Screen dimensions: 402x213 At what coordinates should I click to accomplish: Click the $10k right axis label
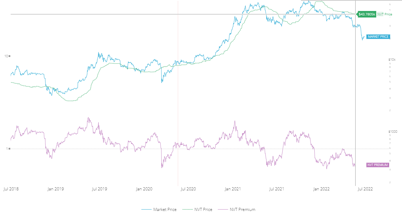point(391,60)
